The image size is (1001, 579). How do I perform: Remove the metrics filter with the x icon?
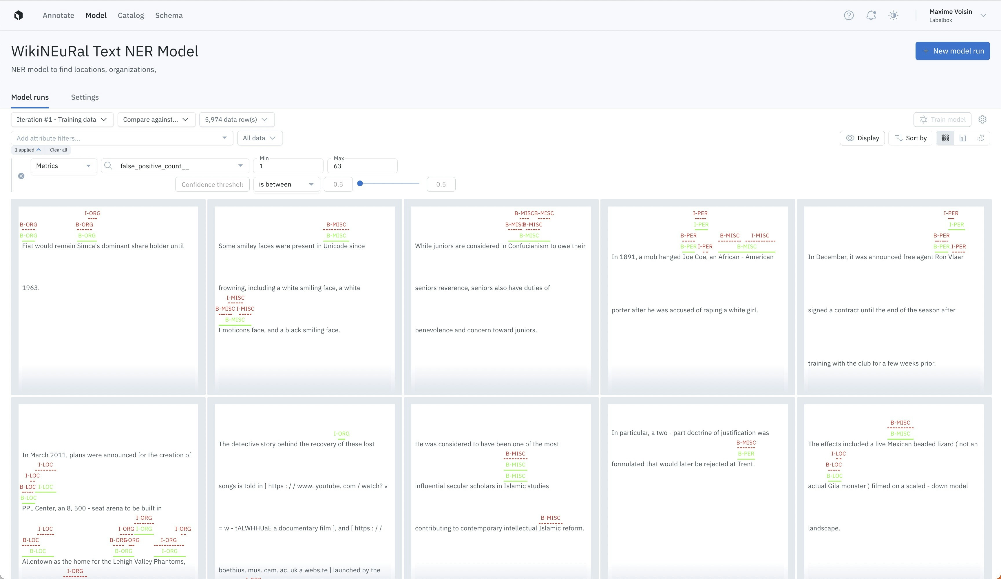(21, 176)
